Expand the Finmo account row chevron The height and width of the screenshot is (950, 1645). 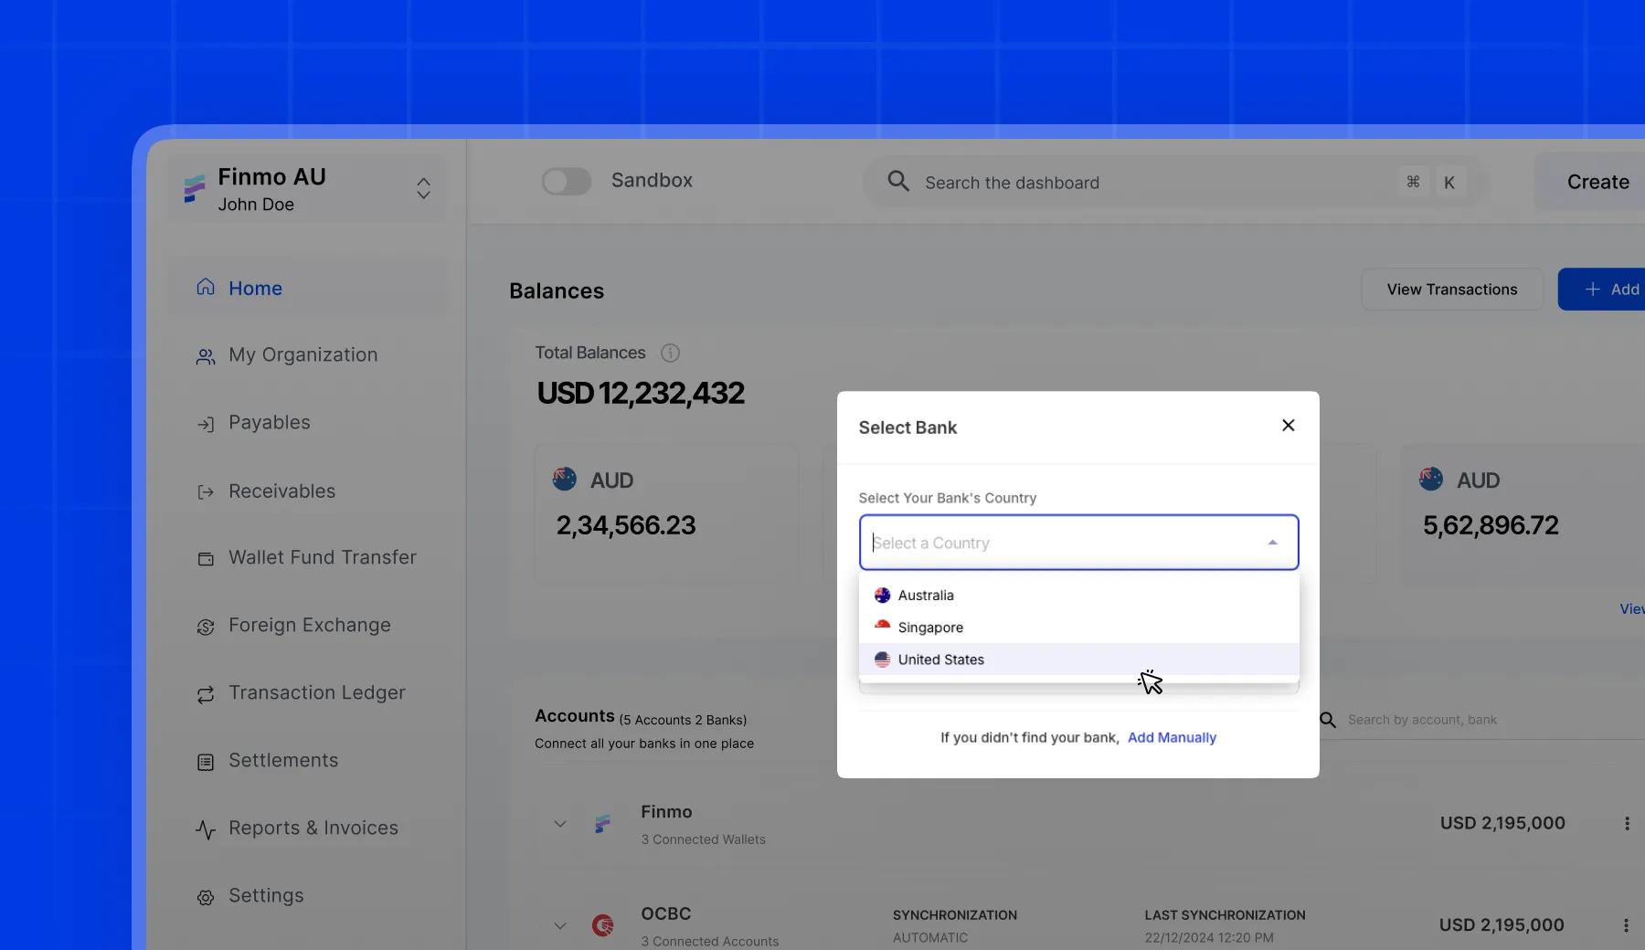click(560, 824)
